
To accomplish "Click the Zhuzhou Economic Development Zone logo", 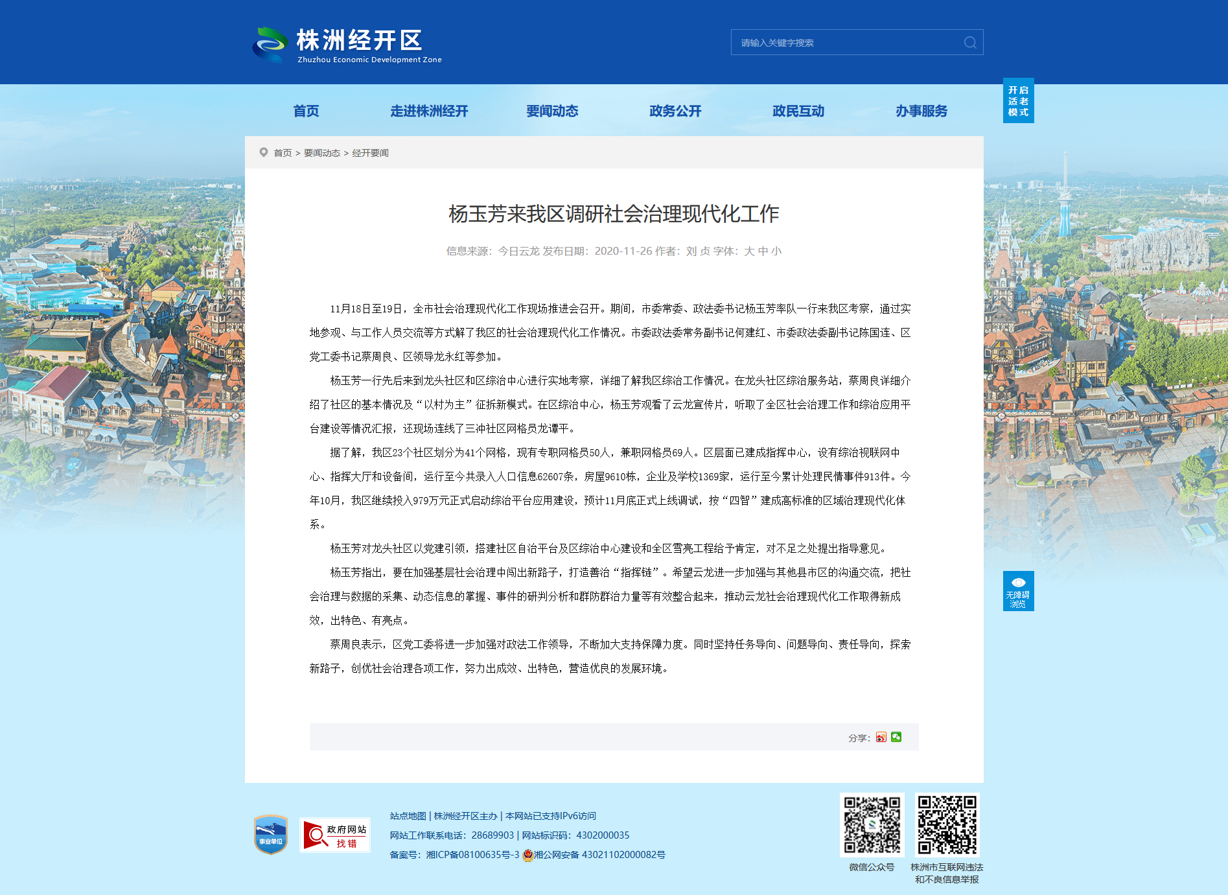I will pos(347,45).
